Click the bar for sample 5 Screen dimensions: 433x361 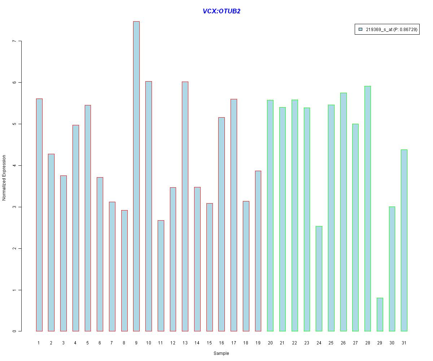coord(88,218)
